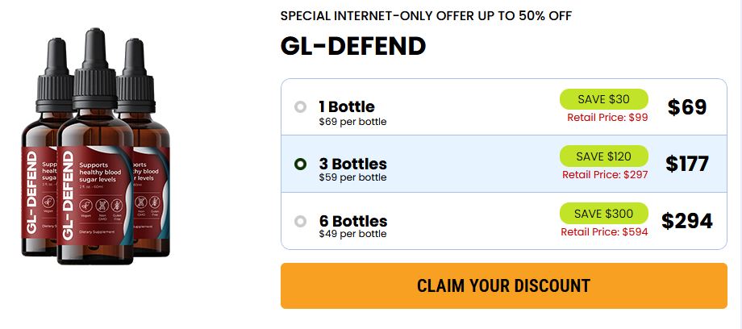Select the 1 Bottle radio button
This screenshot has width=742, height=329.
pos(301,106)
